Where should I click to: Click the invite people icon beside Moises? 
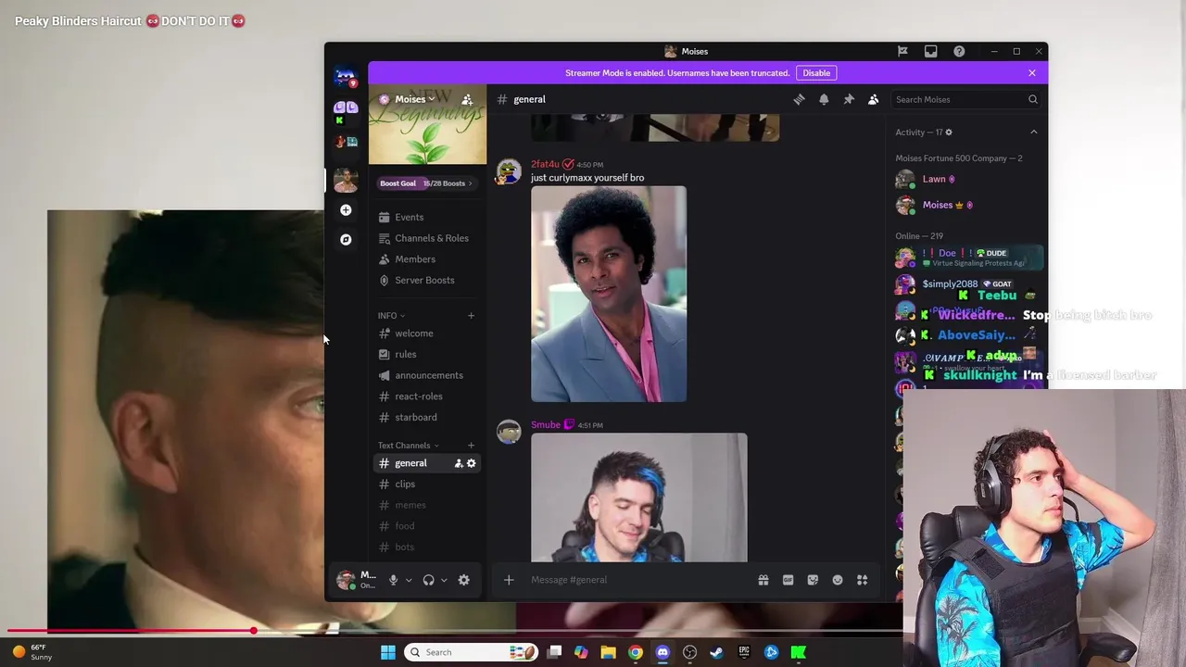click(467, 99)
